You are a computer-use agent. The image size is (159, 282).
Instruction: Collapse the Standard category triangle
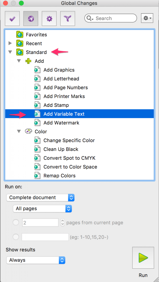coord(10,52)
